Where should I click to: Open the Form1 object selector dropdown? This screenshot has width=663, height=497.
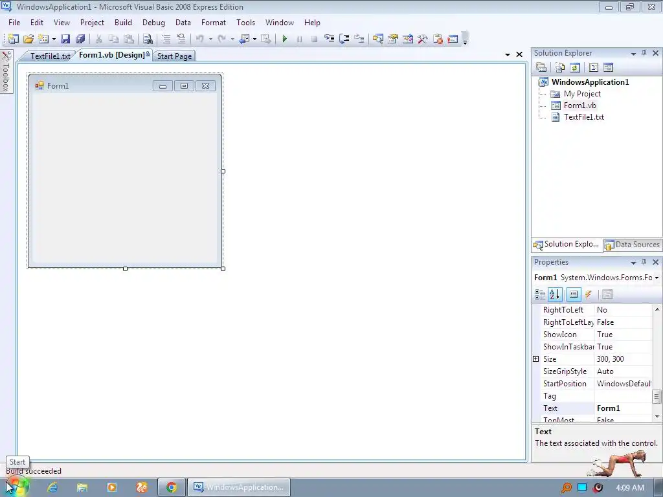tap(657, 278)
